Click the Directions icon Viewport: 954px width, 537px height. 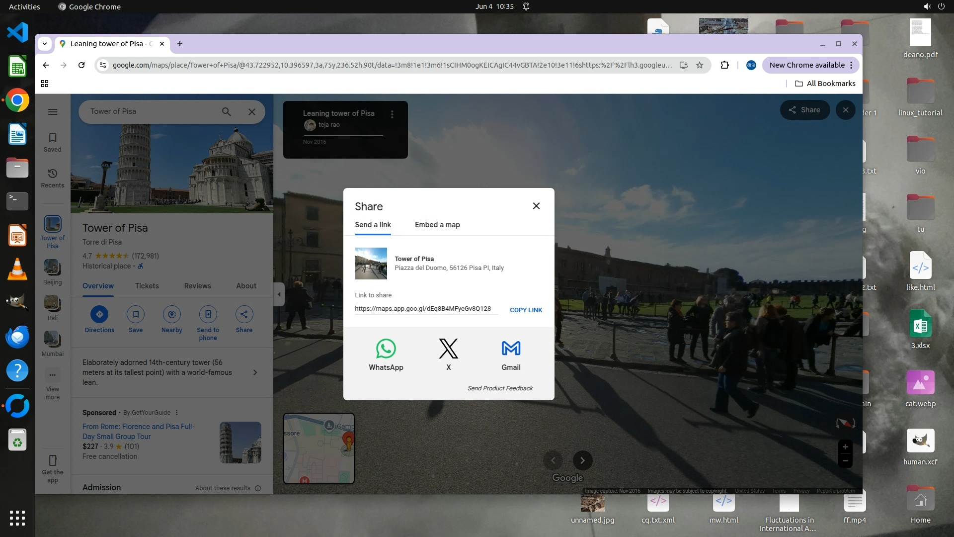99,314
